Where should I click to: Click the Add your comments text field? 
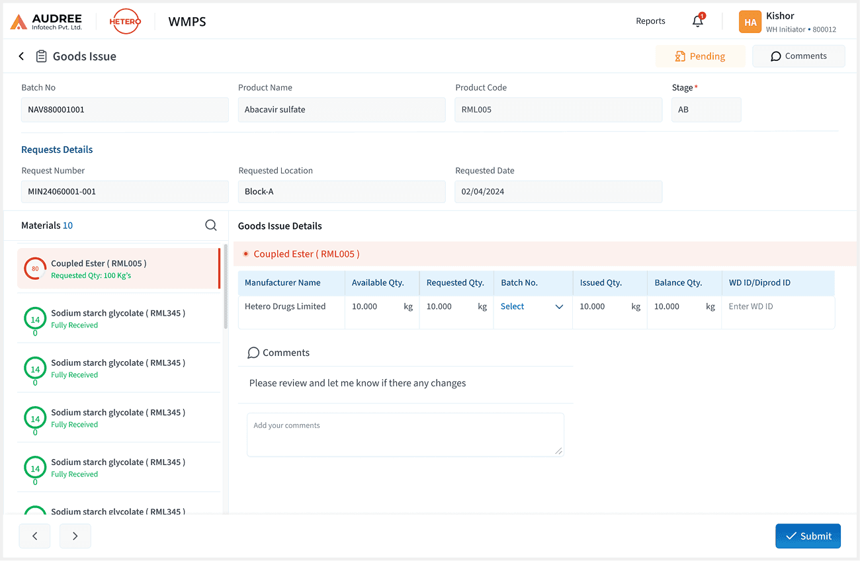(x=406, y=434)
